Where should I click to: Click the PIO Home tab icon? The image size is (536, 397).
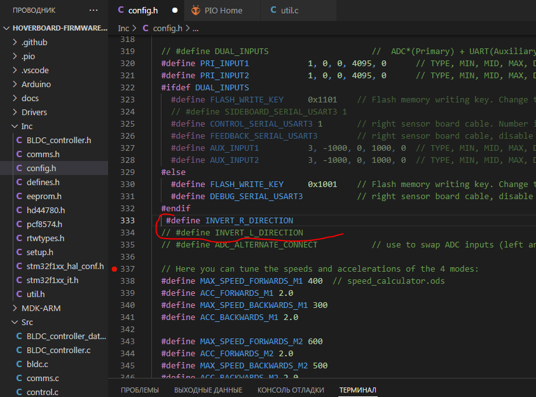(x=195, y=10)
